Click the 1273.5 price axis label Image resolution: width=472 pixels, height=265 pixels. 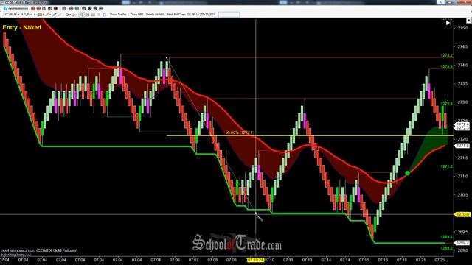tap(462, 83)
